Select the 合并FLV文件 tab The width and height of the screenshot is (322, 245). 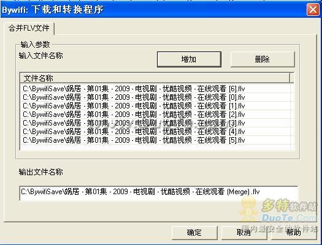(x=29, y=28)
